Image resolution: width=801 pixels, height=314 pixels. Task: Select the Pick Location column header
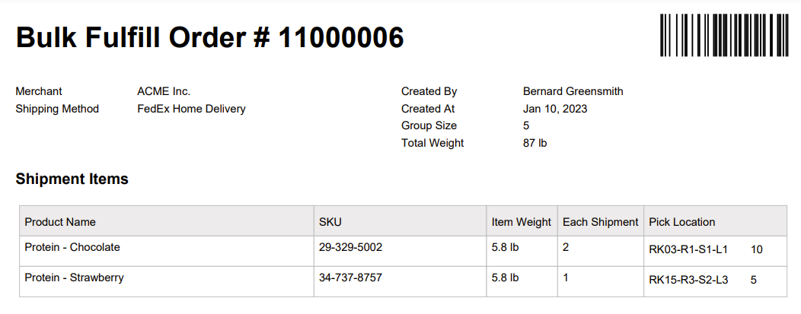coord(681,222)
